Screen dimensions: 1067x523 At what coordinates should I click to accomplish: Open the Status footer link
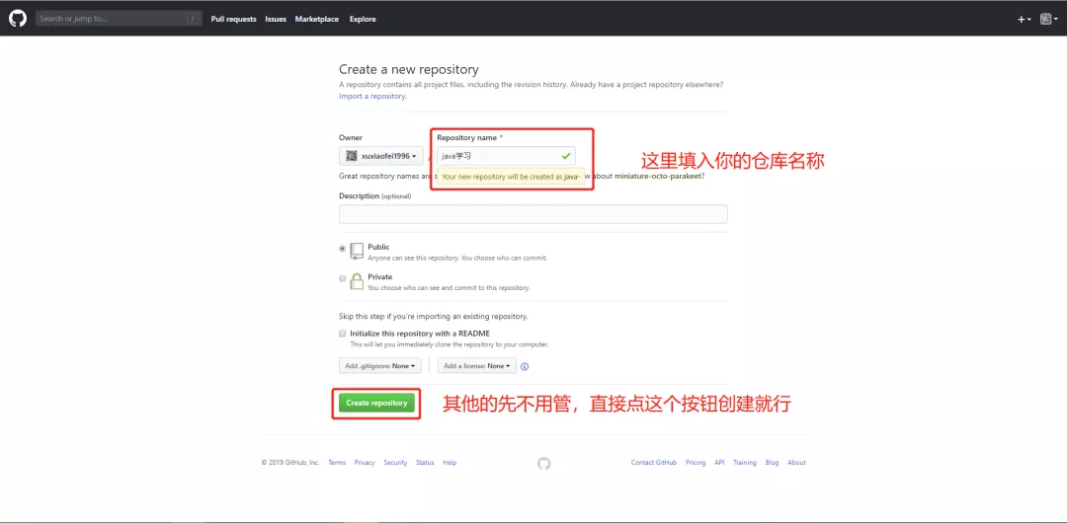425,463
